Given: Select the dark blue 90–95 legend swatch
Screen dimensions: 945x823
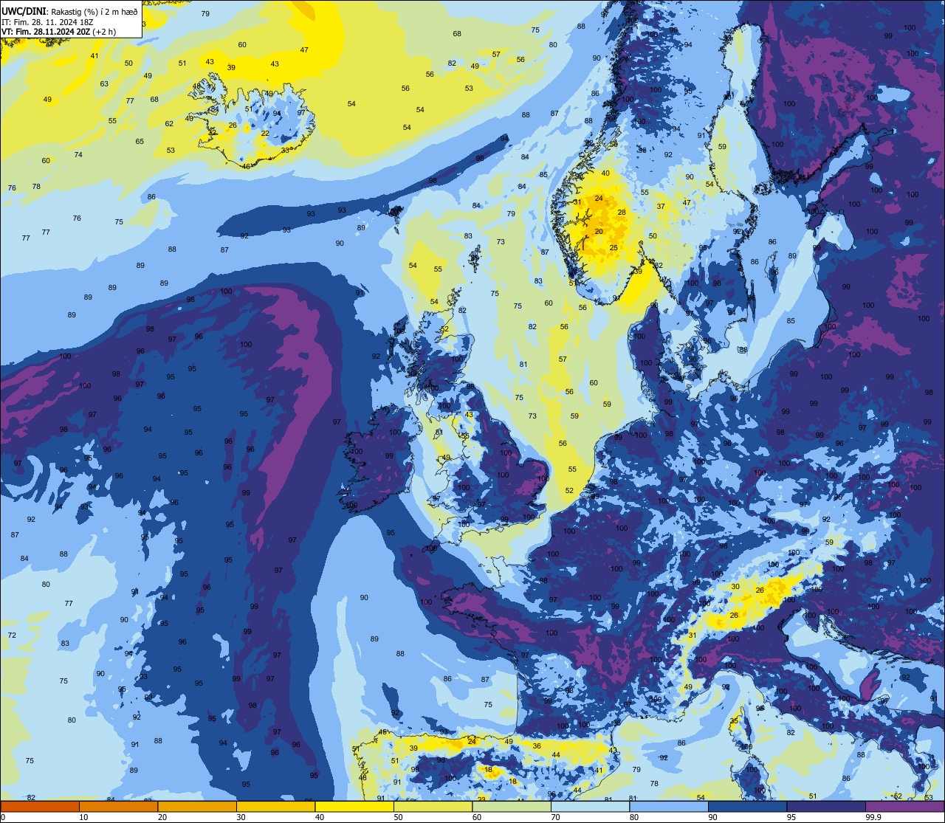Looking at the screenshot, I should [x=747, y=806].
